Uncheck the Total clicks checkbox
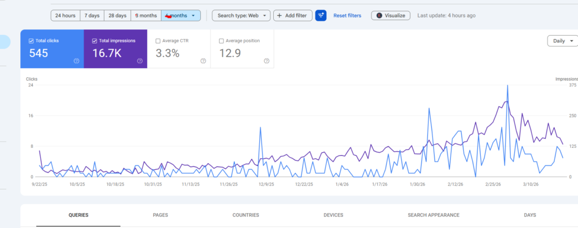 point(31,41)
